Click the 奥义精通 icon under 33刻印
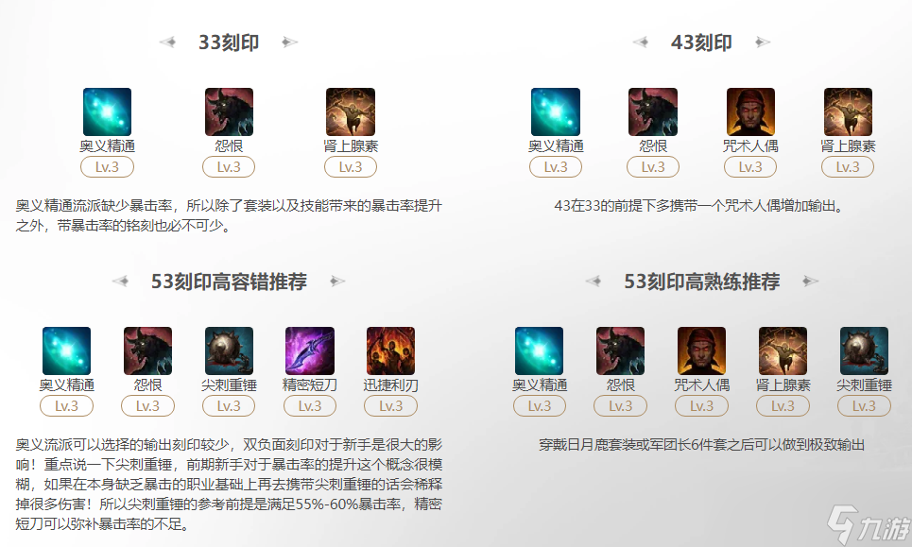 (x=107, y=111)
